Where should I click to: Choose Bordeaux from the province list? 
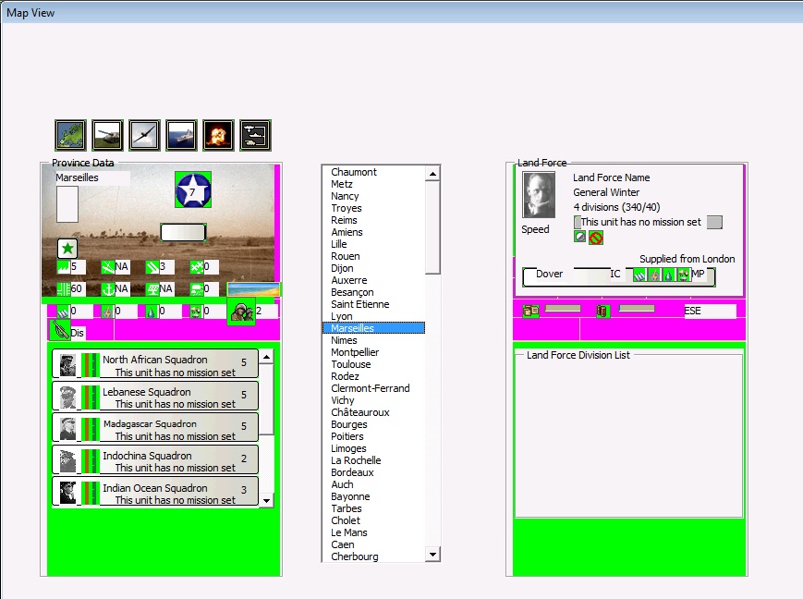click(x=352, y=472)
